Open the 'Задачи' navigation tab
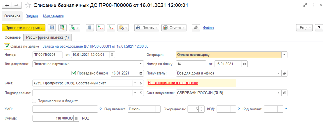 (x=31, y=16)
